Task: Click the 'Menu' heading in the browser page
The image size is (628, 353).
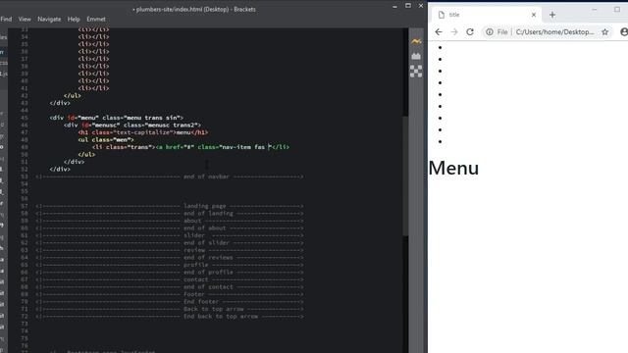Action: point(453,168)
